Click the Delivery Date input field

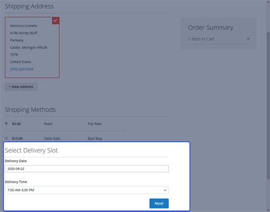(x=87, y=169)
